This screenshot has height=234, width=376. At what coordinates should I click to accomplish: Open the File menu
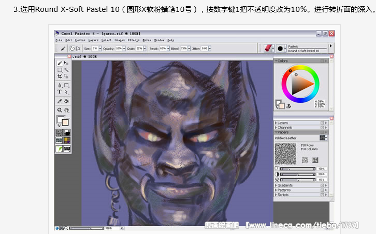click(x=59, y=40)
